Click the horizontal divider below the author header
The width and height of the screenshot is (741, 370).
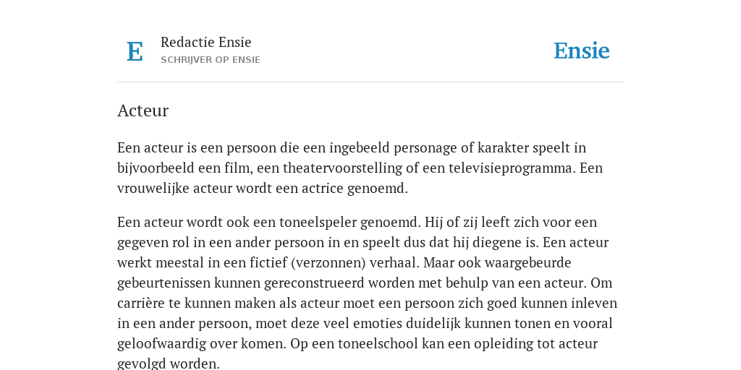(x=370, y=82)
